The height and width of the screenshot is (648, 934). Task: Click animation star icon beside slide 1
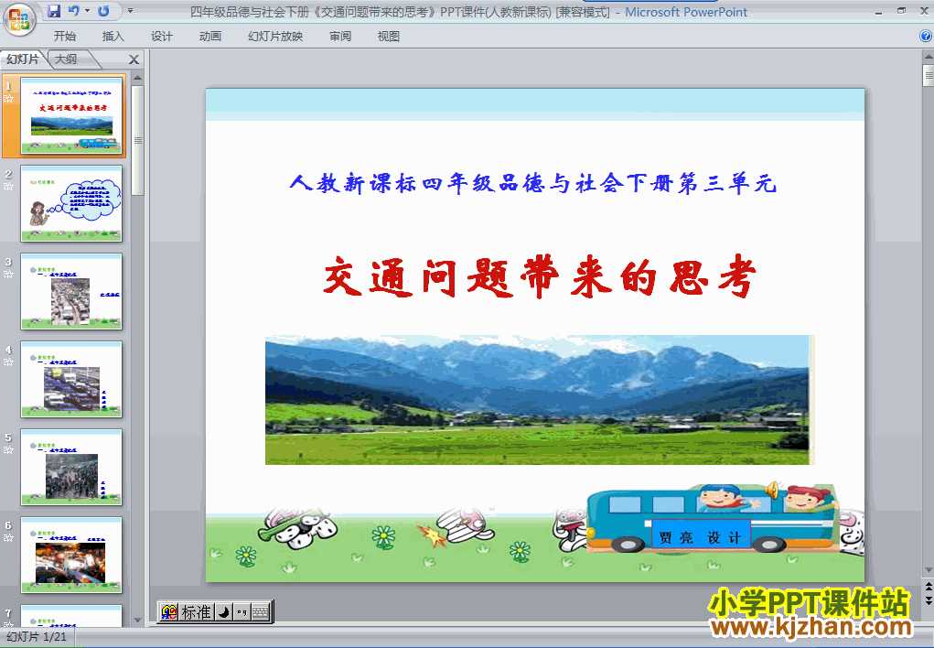click(x=8, y=98)
